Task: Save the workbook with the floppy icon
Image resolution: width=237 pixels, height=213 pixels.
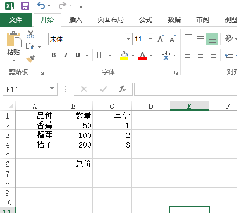Action: click(x=25, y=6)
